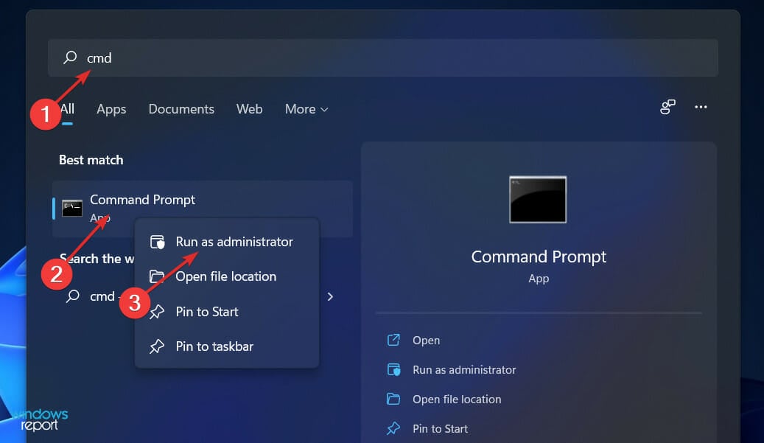Open the user account icon at top right
764x443 pixels.
pos(667,107)
